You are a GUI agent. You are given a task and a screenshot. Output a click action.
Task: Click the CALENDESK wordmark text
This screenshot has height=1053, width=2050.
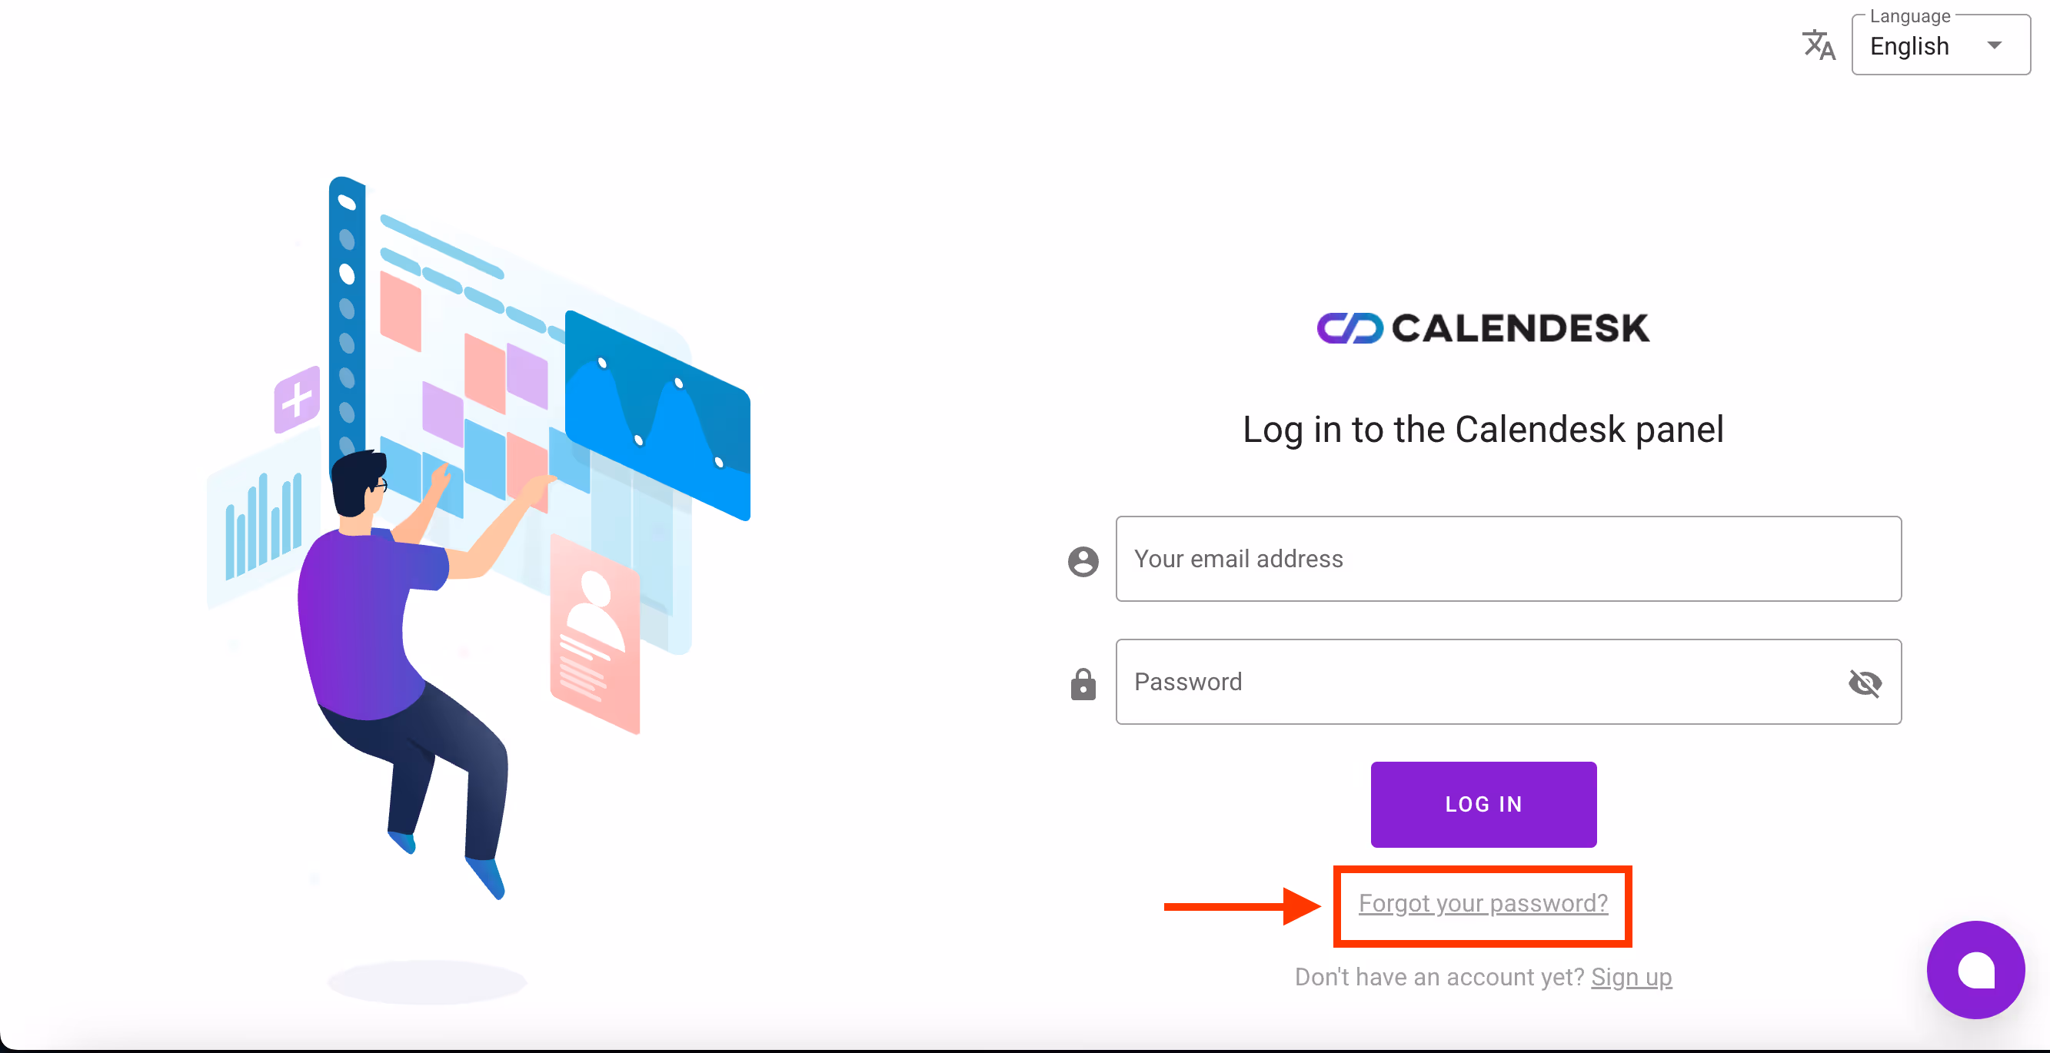(x=1520, y=327)
